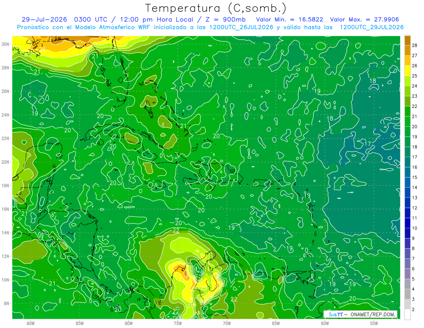This screenshot has width=424, height=328.
Task: Click the "12N" latitude axis label
Action: [6, 256]
